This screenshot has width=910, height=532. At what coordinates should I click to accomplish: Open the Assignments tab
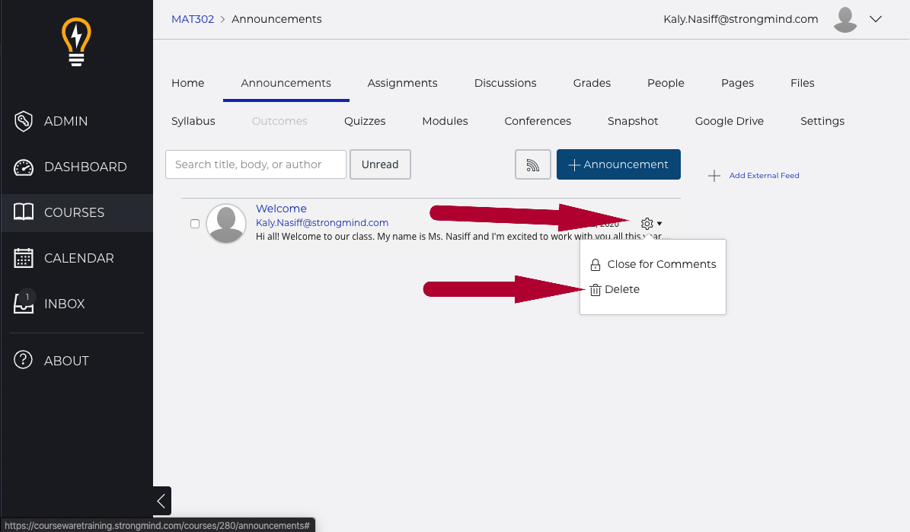(402, 83)
